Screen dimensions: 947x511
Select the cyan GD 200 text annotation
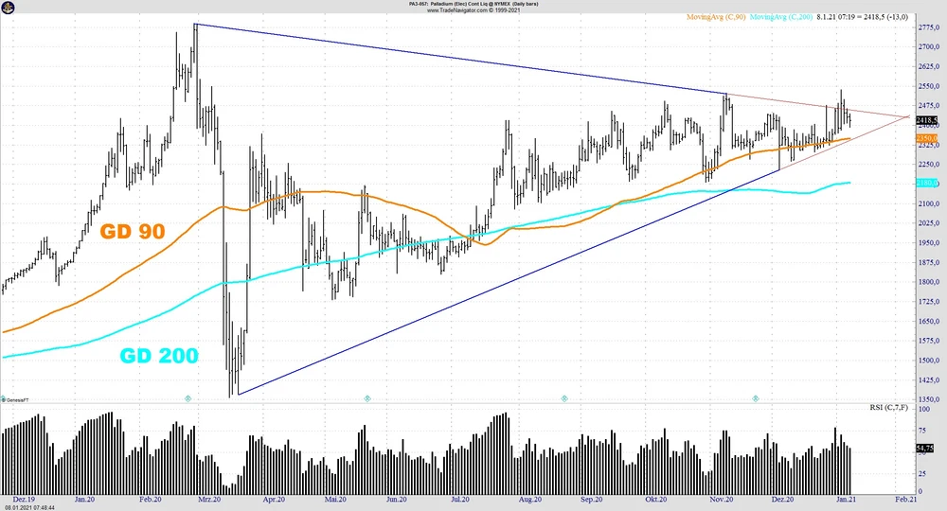pyautogui.click(x=158, y=356)
